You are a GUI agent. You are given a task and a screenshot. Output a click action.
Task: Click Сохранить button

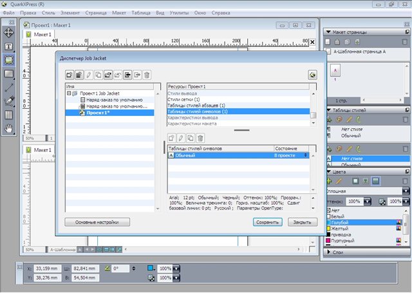(x=268, y=222)
